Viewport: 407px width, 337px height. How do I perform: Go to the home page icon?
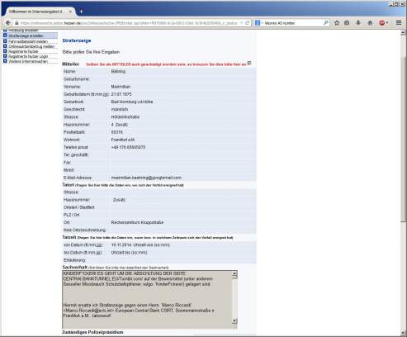point(370,23)
